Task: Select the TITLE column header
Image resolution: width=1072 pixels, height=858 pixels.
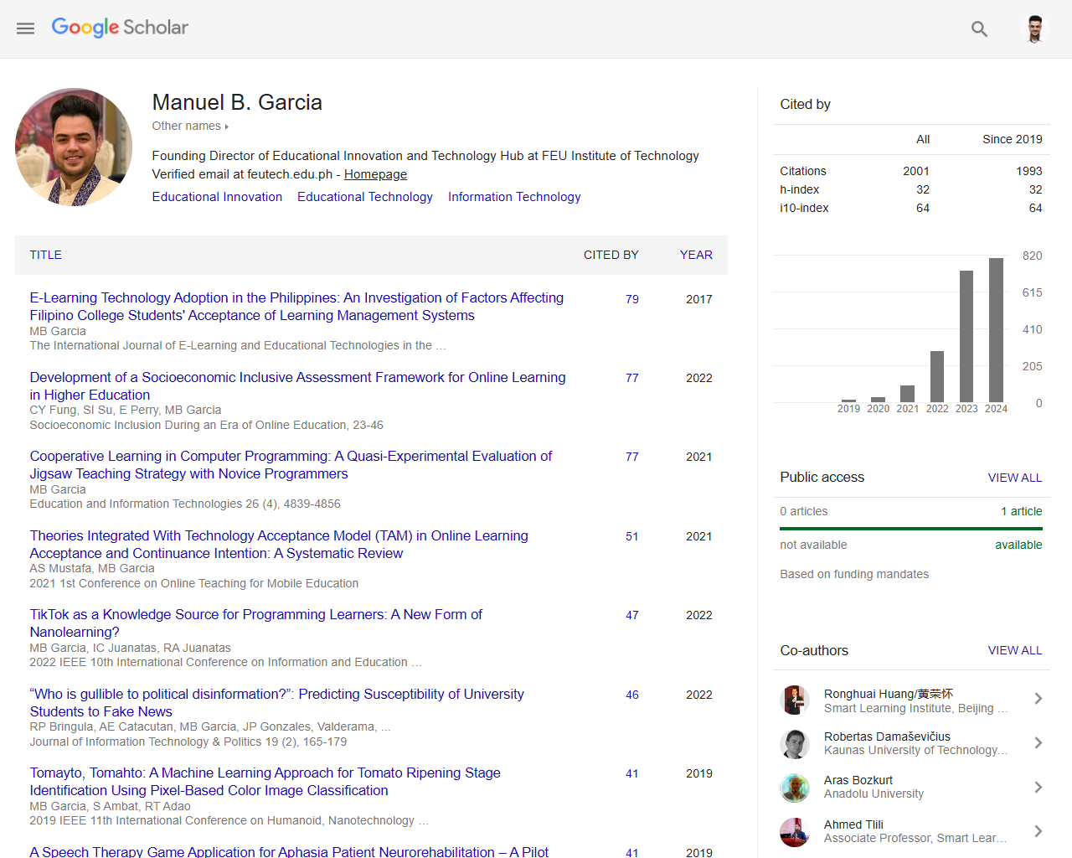Action: (x=45, y=255)
